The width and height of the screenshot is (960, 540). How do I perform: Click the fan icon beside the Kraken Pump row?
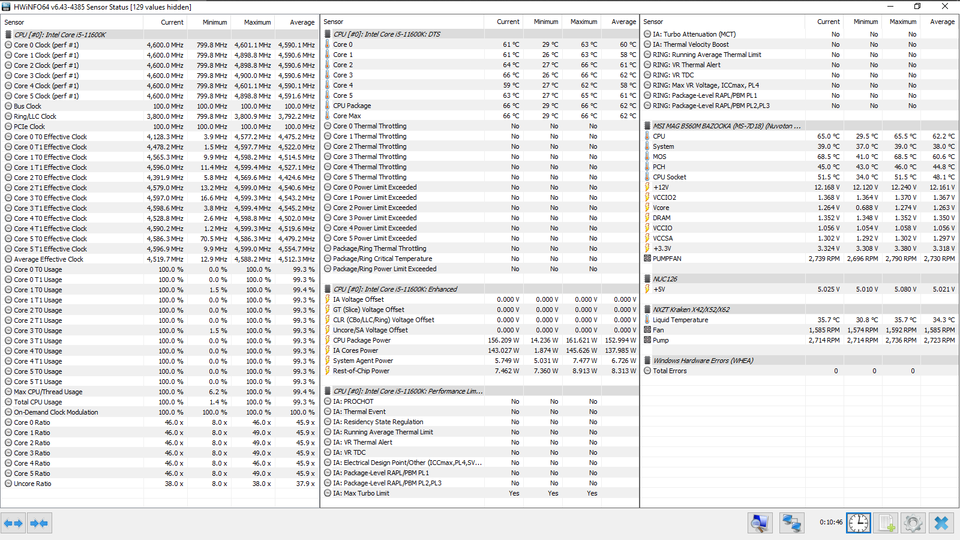pos(647,340)
